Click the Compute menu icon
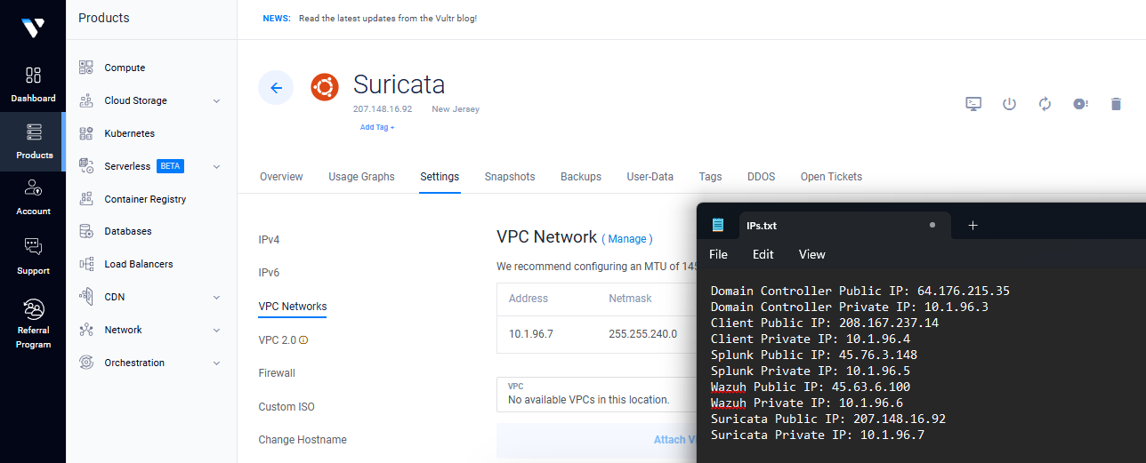Image resolution: width=1146 pixels, height=463 pixels. point(86,68)
